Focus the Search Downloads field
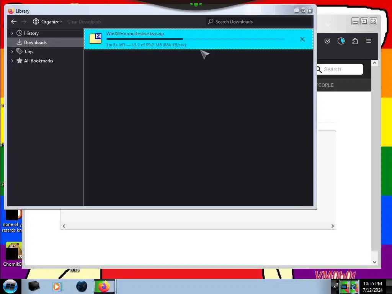Viewport: 392px width, 294px height. click(x=260, y=22)
